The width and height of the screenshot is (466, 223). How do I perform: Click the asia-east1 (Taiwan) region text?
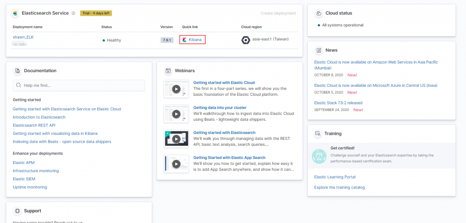coord(270,39)
